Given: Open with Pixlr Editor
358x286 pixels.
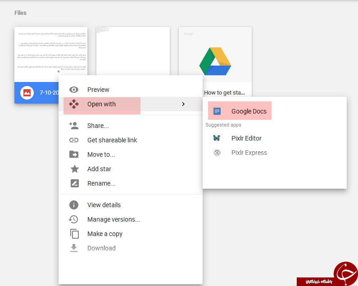Looking at the screenshot, I should pos(275,138).
